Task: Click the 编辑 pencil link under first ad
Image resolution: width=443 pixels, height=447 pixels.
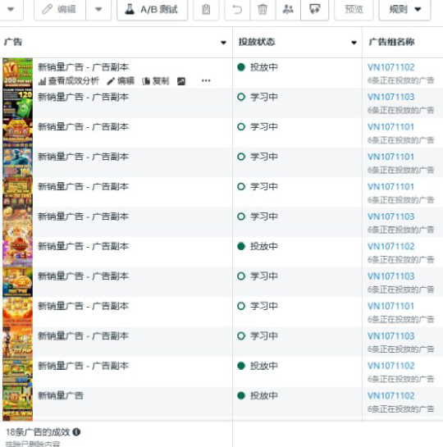Action: [x=121, y=81]
